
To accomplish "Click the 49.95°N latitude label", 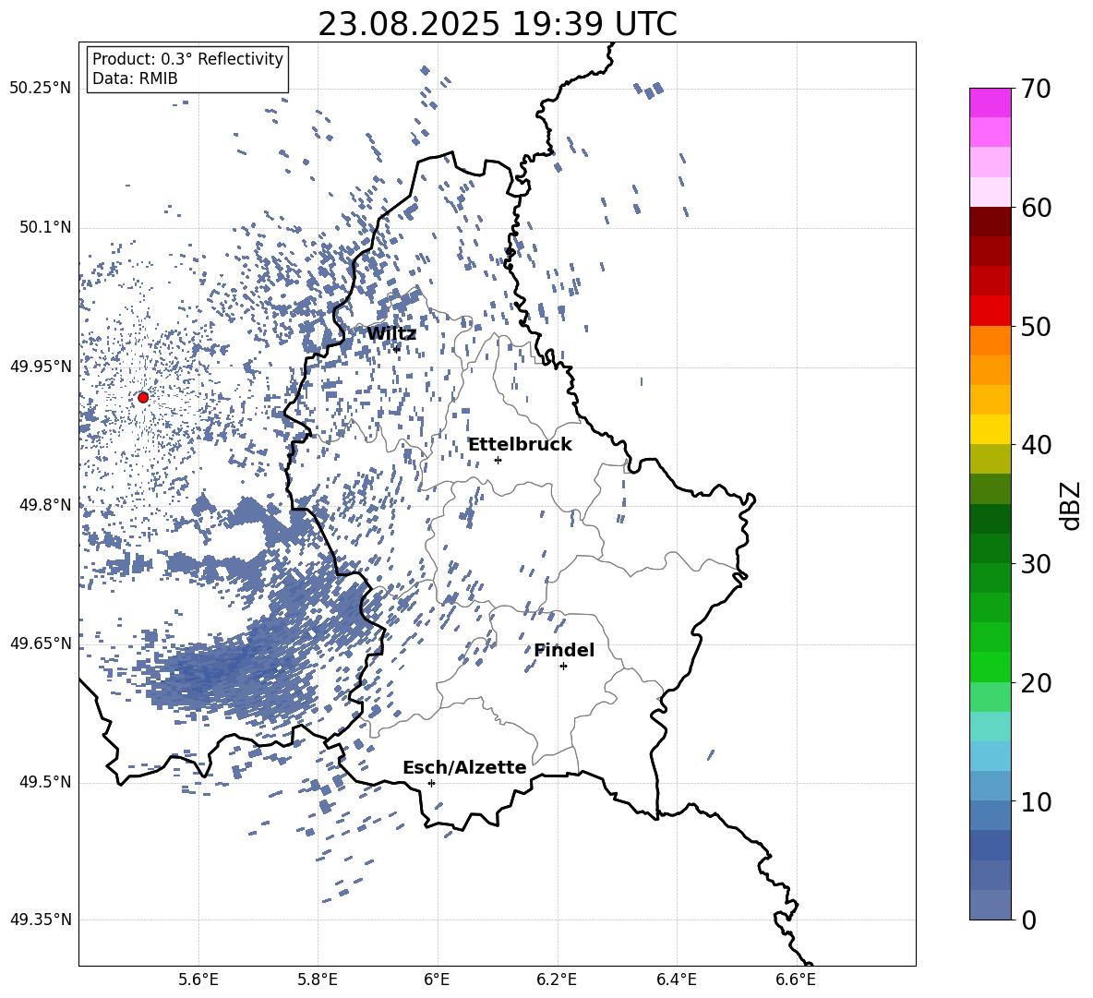I will pos(41,367).
